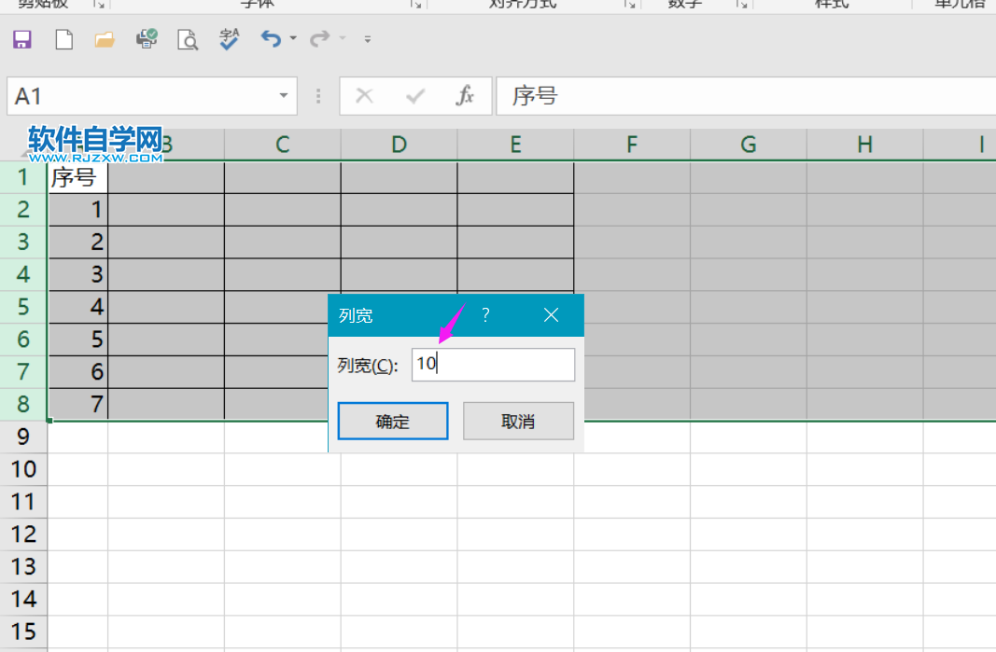Image resolution: width=996 pixels, height=652 pixels.
Task: Select column header F
Action: point(631,145)
